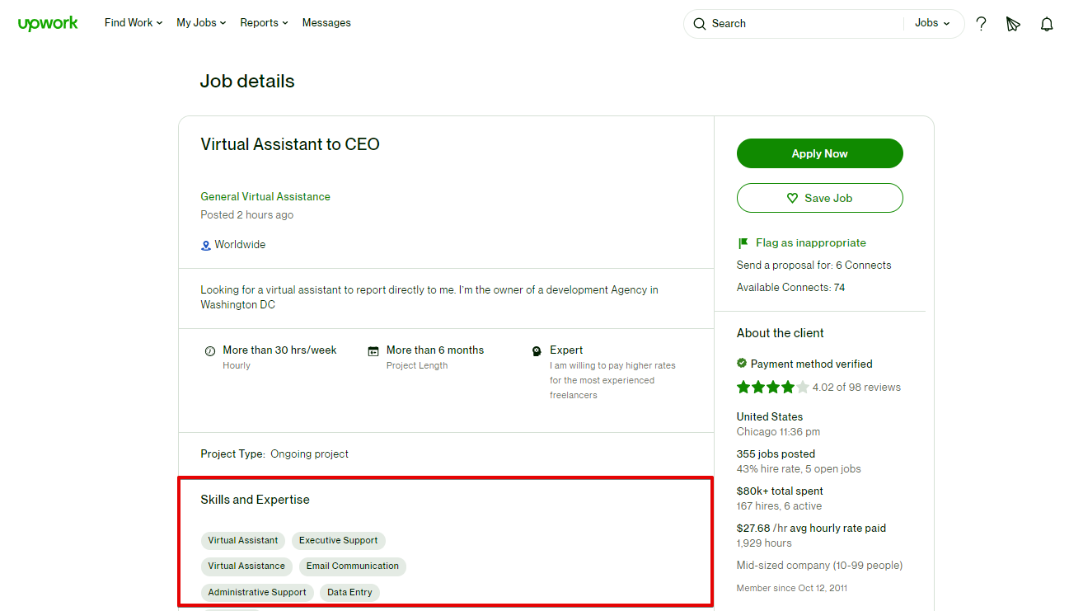This screenshot has height=611, width=1069.
Task: Open the General Virtual Assistance category link
Action: [x=265, y=197]
